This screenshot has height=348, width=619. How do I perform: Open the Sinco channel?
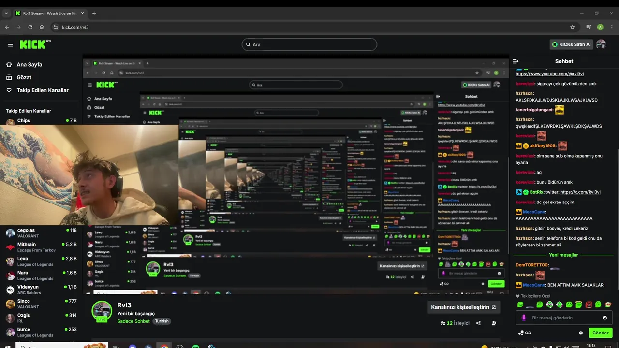42,304
